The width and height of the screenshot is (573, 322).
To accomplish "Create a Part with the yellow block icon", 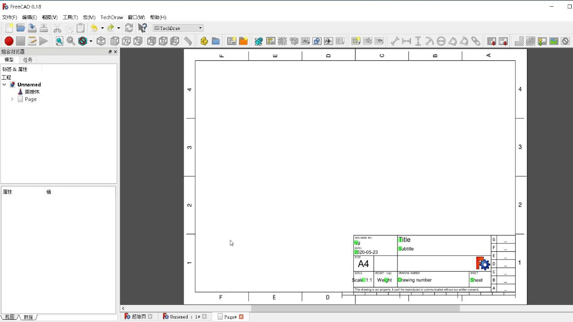I will click(x=204, y=41).
